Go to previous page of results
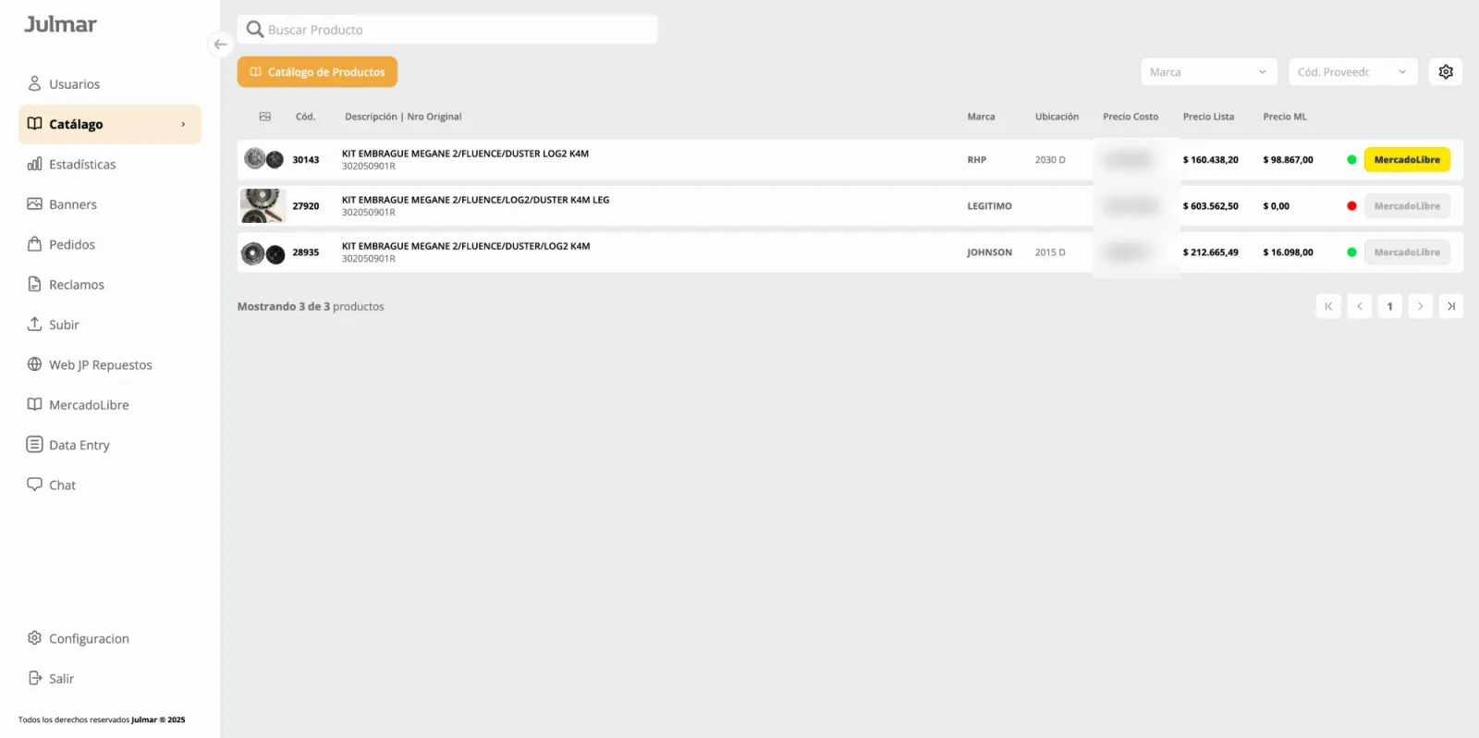 (1360, 306)
